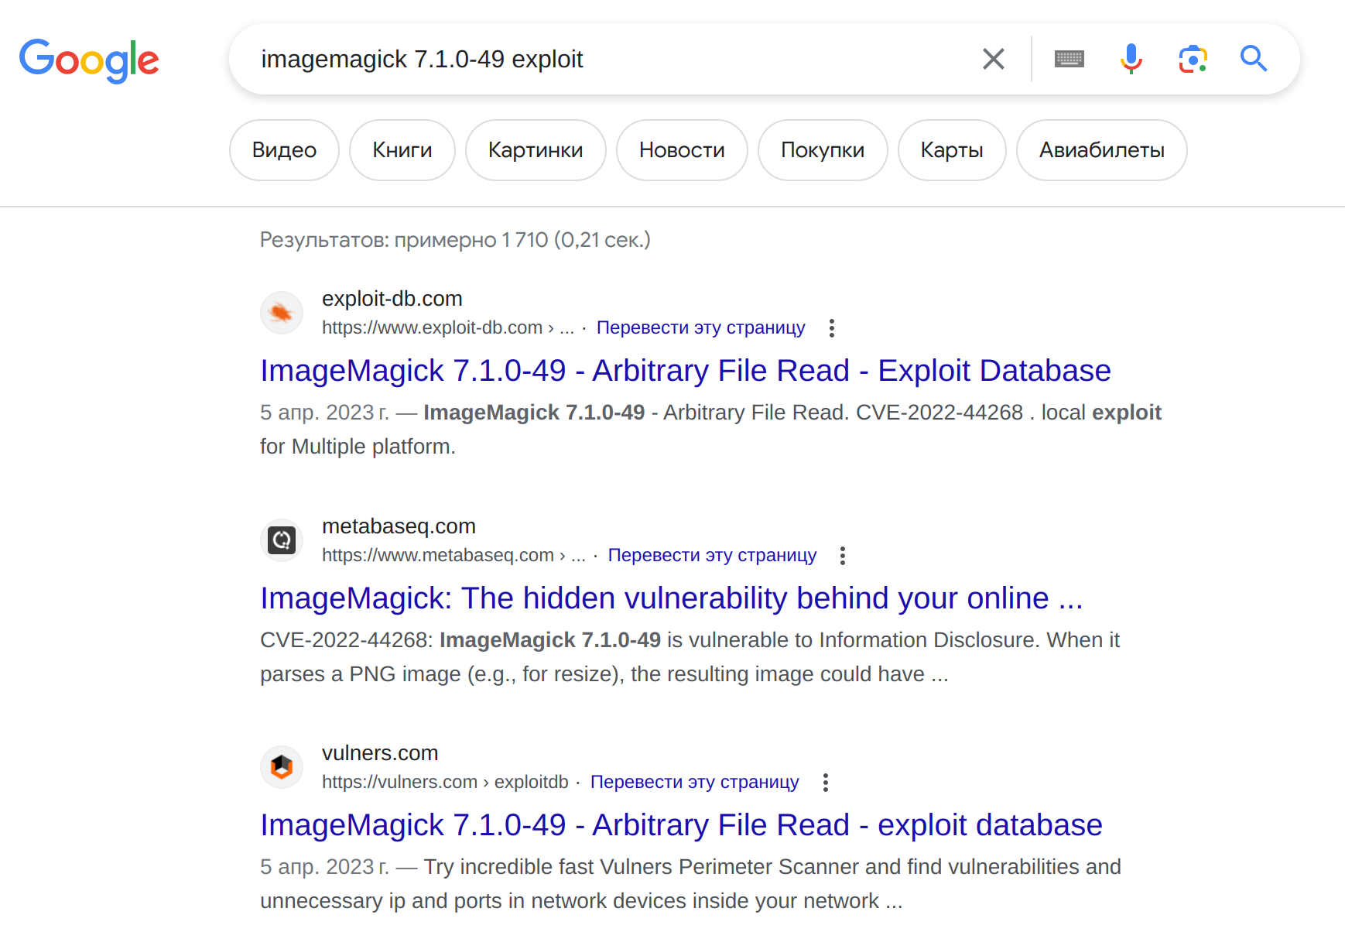
Task: Click the Google logo
Action: [89, 60]
